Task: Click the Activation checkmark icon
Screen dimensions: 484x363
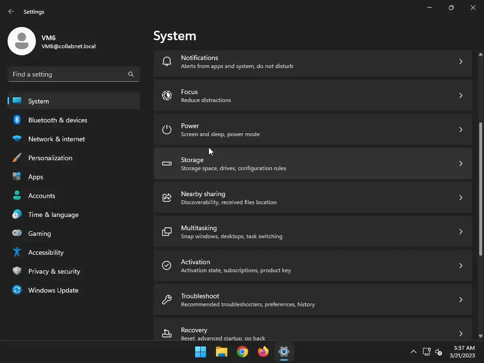Action: 167,266
